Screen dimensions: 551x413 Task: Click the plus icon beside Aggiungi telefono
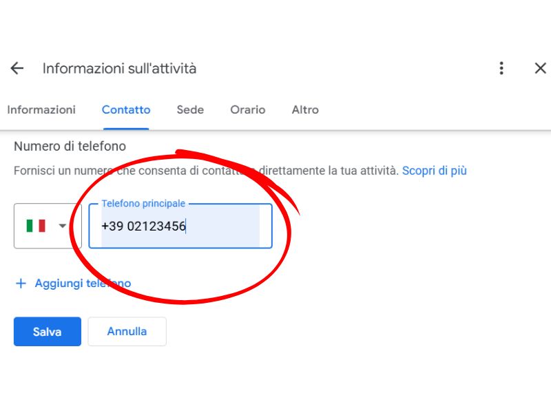21,284
